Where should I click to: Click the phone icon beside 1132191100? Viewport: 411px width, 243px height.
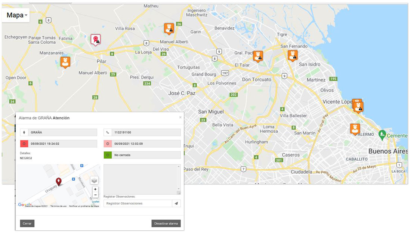[108, 132]
